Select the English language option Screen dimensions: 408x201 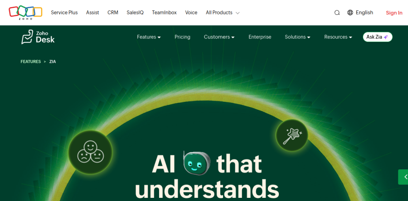click(364, 13)
